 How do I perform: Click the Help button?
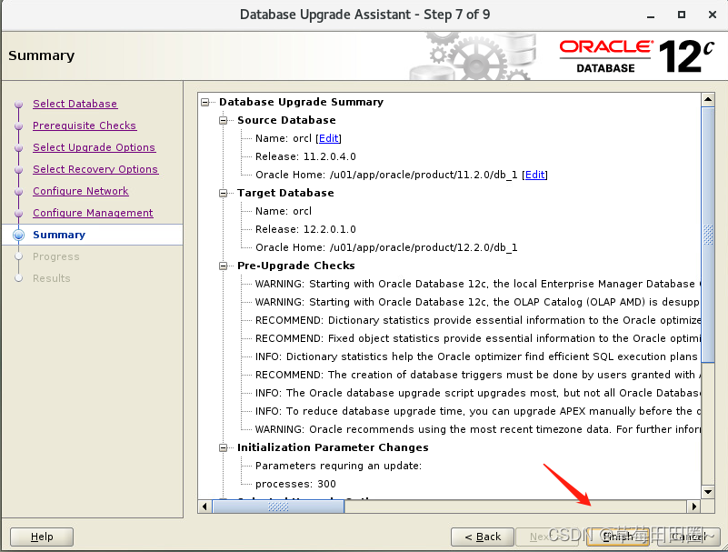[x=42, y=537]
